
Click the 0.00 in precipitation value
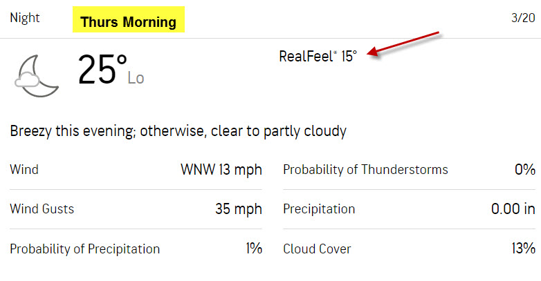[513, 209]
